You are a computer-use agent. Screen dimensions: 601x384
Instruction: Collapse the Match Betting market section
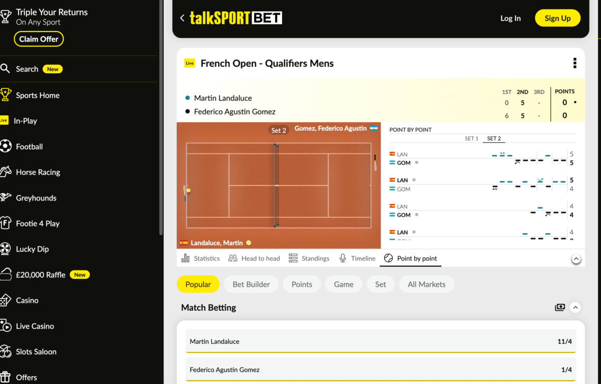(575, 307)
